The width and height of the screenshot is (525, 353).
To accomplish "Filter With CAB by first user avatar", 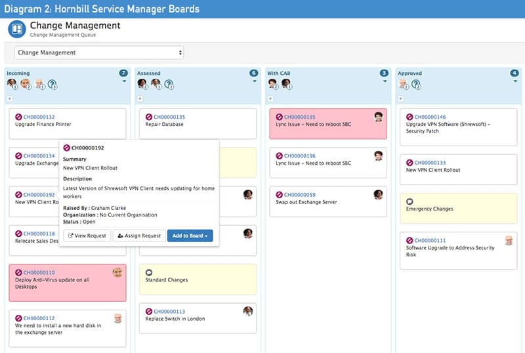I will (273, 84).
